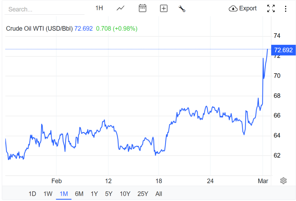
Task: Select the 1M time range
Action: (x=64, y=193)
